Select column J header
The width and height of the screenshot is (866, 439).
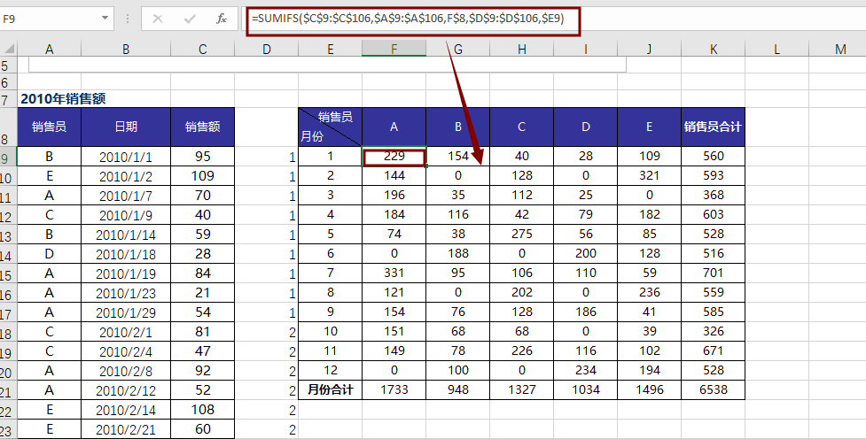tap(650, 49)
